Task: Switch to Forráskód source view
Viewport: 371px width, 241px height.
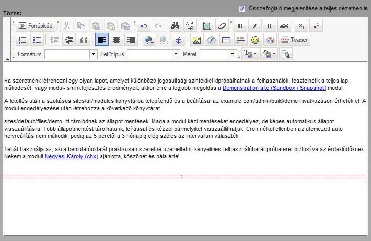Action: [x=36, y=26]
